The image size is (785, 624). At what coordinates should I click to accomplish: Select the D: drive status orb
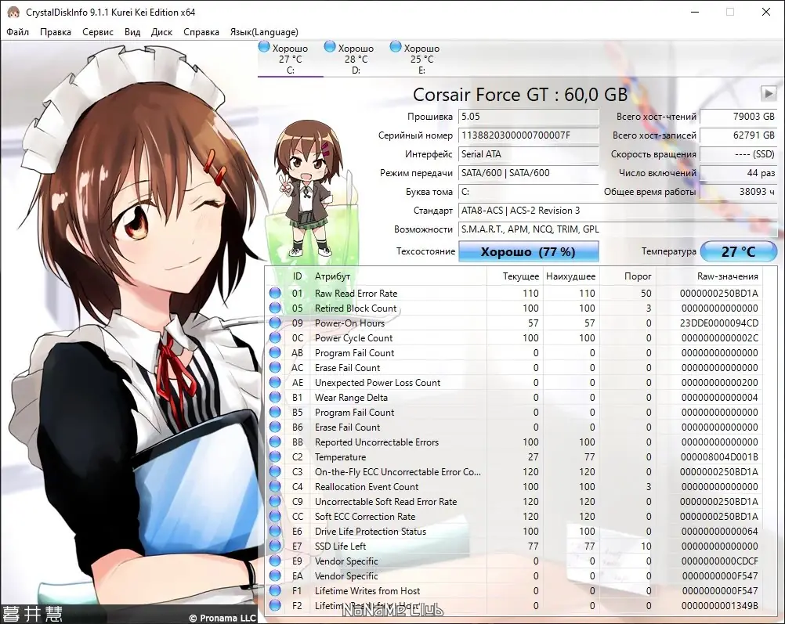coord(329,47)
